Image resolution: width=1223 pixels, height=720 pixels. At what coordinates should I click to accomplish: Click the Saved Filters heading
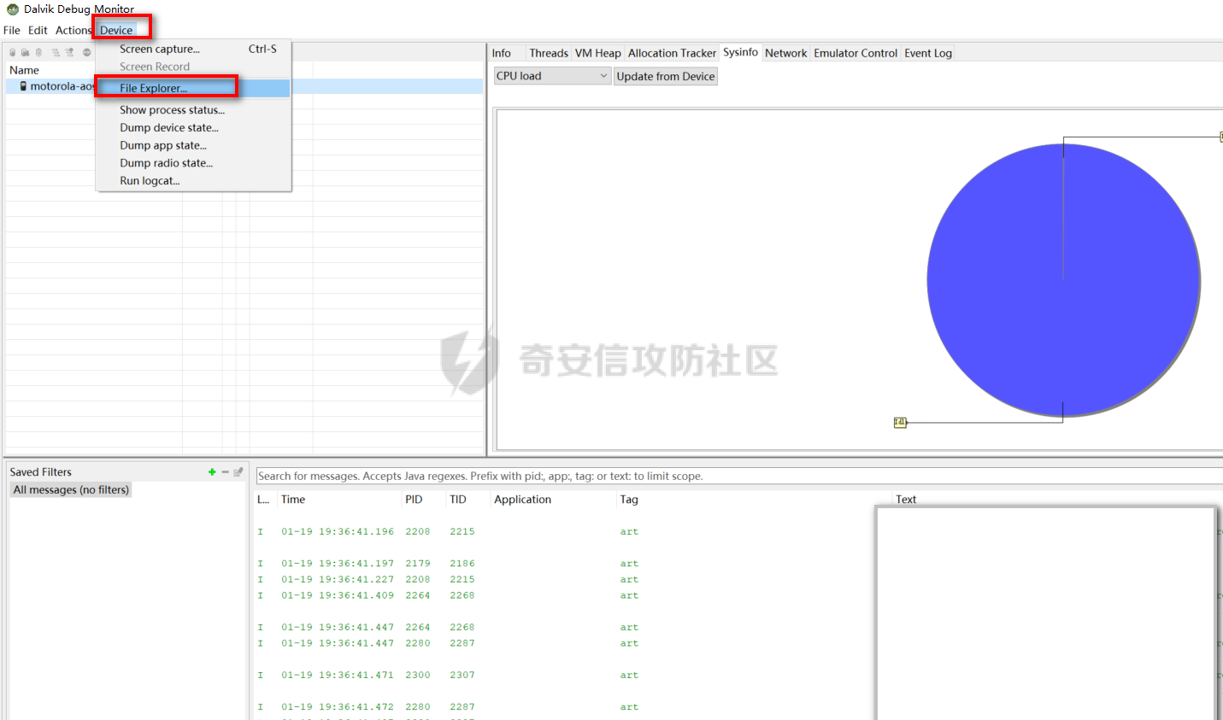tap(41, 471)
